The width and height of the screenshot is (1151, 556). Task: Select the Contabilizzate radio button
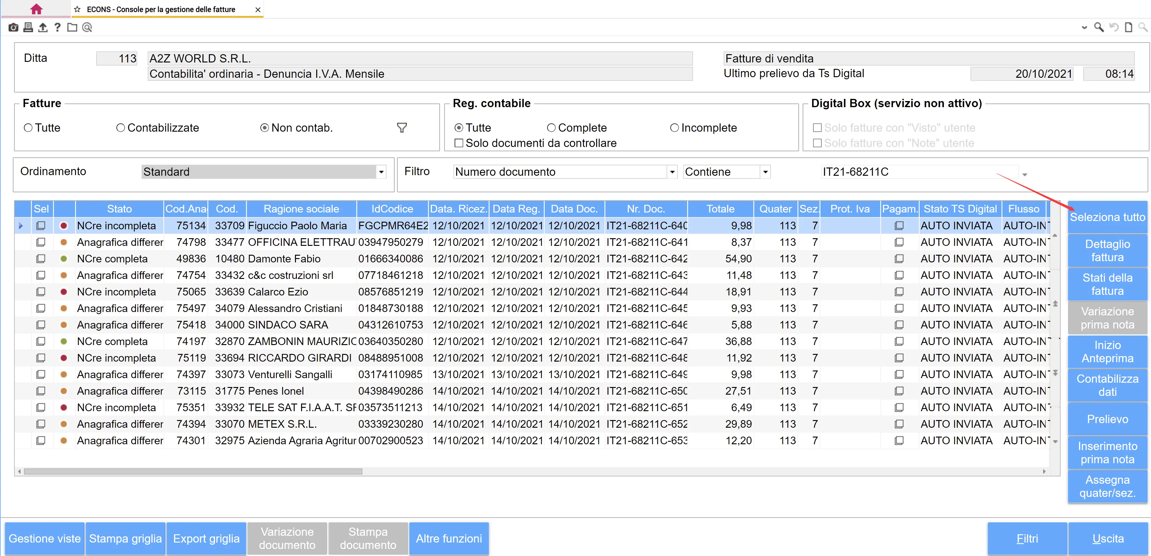[x=120, y=128]
